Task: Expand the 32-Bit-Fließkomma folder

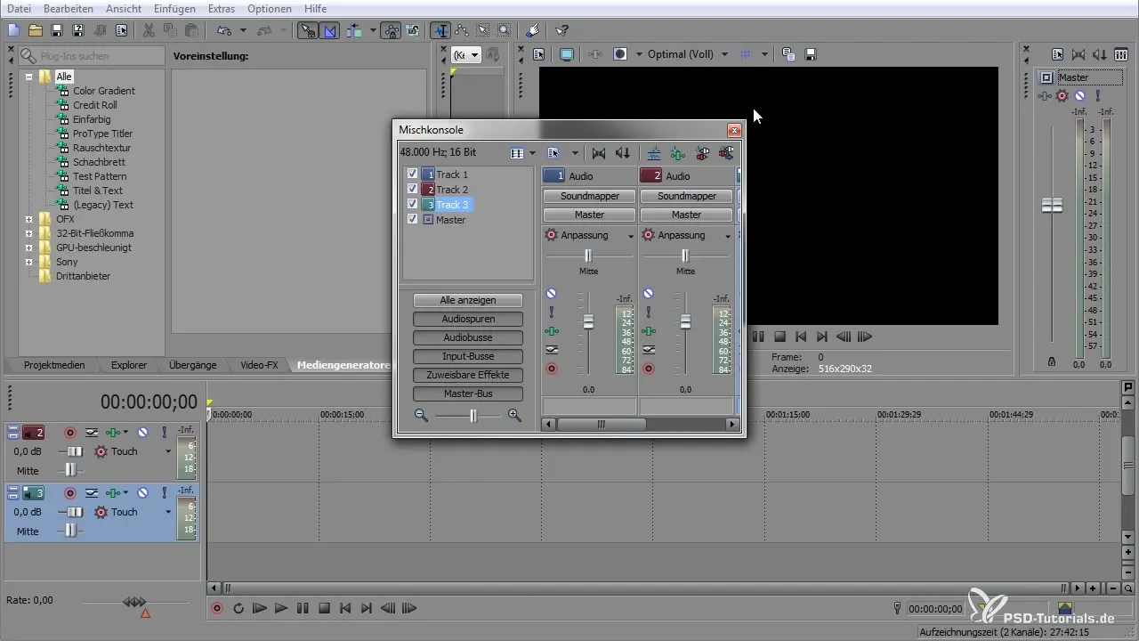Action: pos(29,233)
